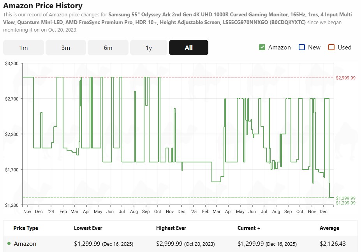Image resolution: width=361 pixels, height=252 pixels.
Task: Switch to the 3m time range
Action: [x=65, y=48]
